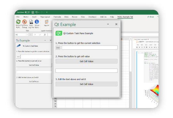Click the Tk feather logo icon
Viewport: 173px width, 118px height.
19,46
